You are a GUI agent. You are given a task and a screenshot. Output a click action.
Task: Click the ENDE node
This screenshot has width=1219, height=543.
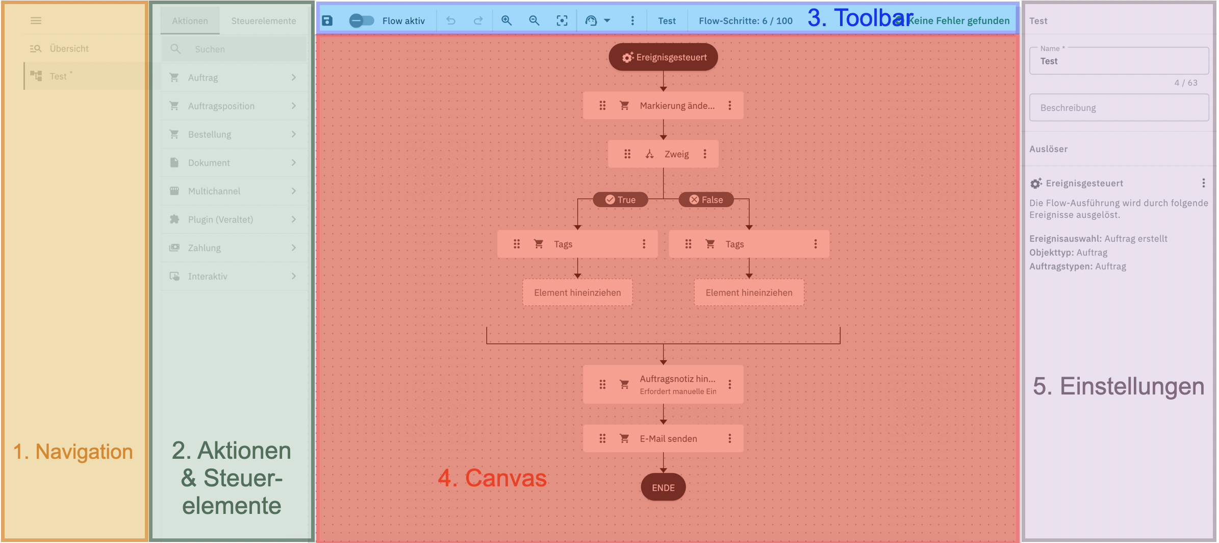click(663, 487)
